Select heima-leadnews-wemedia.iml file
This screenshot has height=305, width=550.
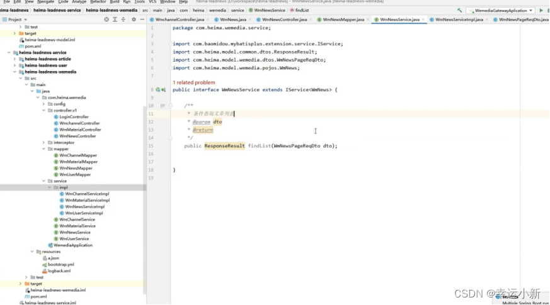[x=58, y=290]
